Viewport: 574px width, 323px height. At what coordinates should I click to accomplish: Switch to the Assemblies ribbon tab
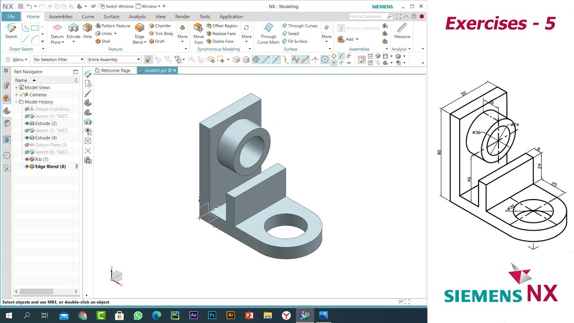click(61, 17)
